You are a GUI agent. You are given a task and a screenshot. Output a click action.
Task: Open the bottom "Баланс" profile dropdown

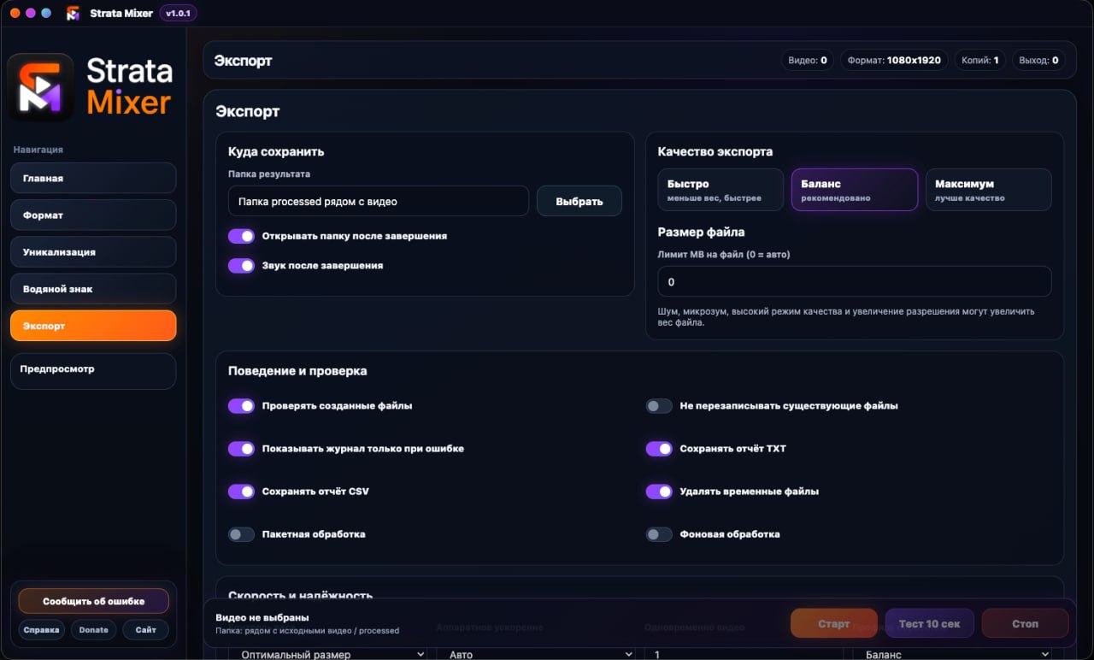952,654
